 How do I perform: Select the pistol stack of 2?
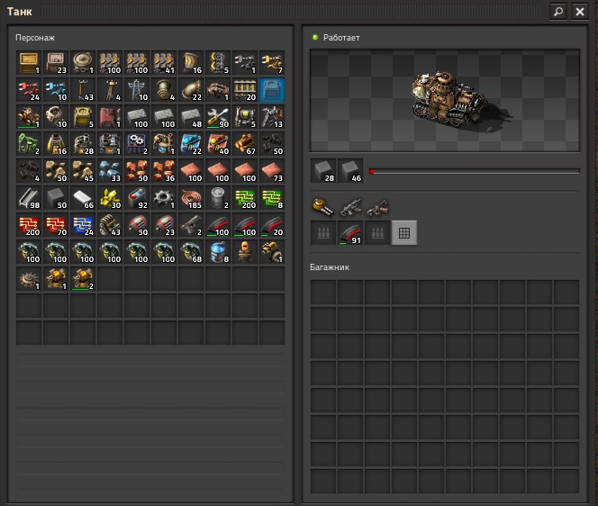coord(191,225)
